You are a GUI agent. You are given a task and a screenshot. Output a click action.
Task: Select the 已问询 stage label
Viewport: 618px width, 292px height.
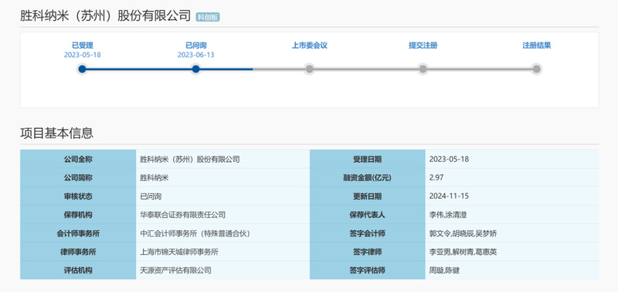[x=196, y=45]
